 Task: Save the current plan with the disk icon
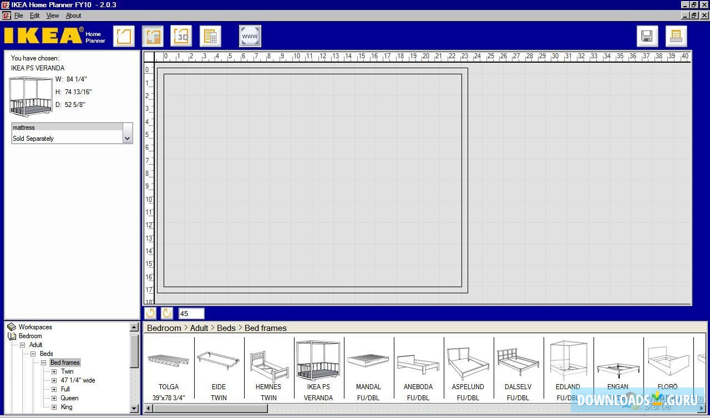pos(646,35)
